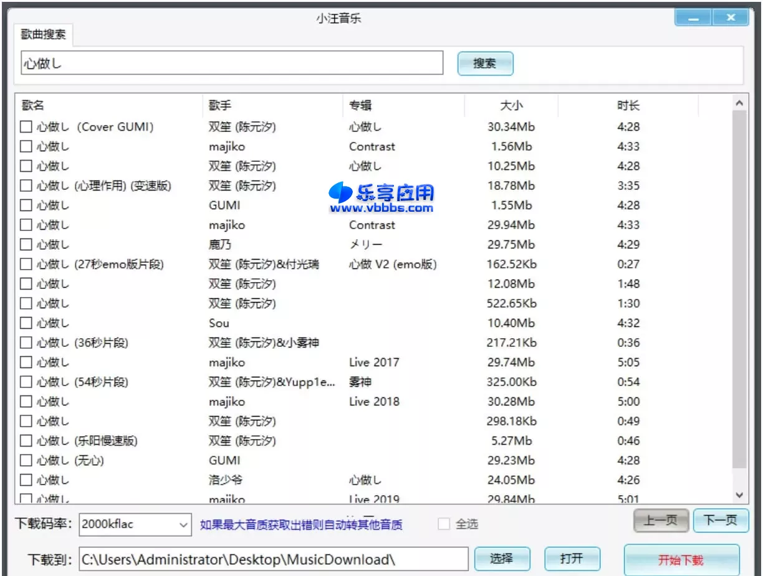Switch to the 歌曲搜索 tab
This screenshot has height=576, width=763.
pos(42,36)
